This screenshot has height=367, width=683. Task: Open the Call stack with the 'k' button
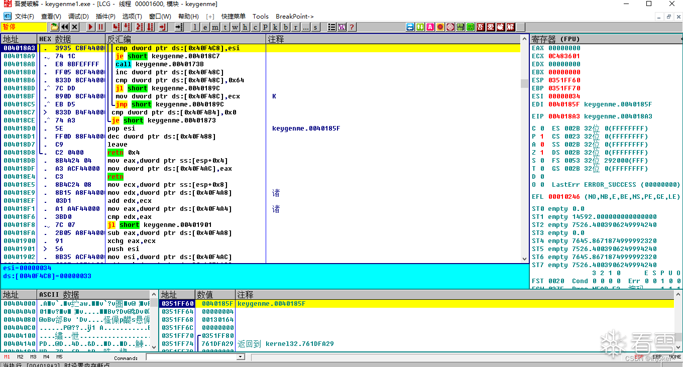tap(275, 27)
